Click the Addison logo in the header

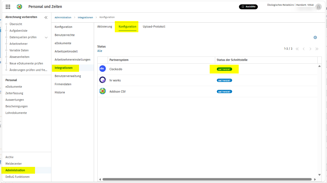(19, 7)
